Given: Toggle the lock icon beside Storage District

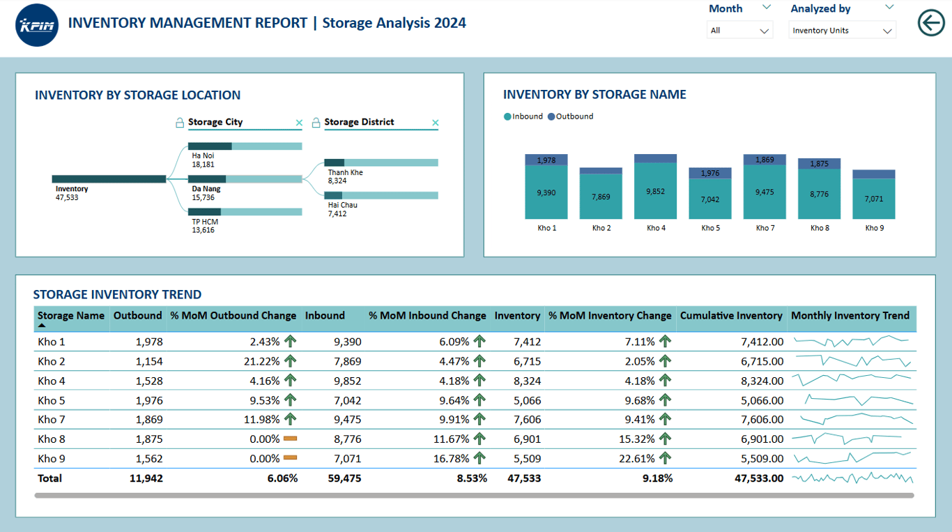Looking at the screenshot, I should (x=316, y=123).
